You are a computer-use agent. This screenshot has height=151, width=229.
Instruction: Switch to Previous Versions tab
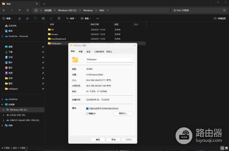[x=99, y=51]
